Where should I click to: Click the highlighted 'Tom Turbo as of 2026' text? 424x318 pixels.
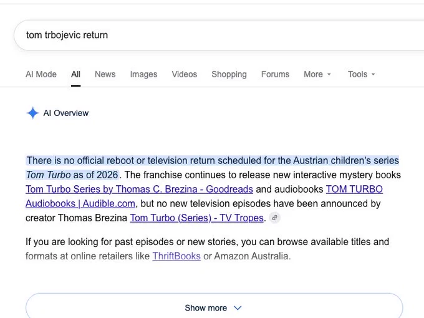point(72,175)
